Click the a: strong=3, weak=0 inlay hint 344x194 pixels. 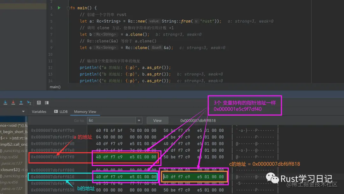coord(251,21)
